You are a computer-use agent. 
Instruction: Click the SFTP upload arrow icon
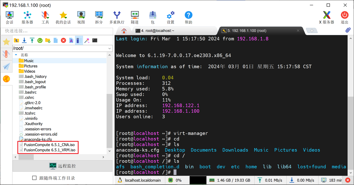[32, 40]
